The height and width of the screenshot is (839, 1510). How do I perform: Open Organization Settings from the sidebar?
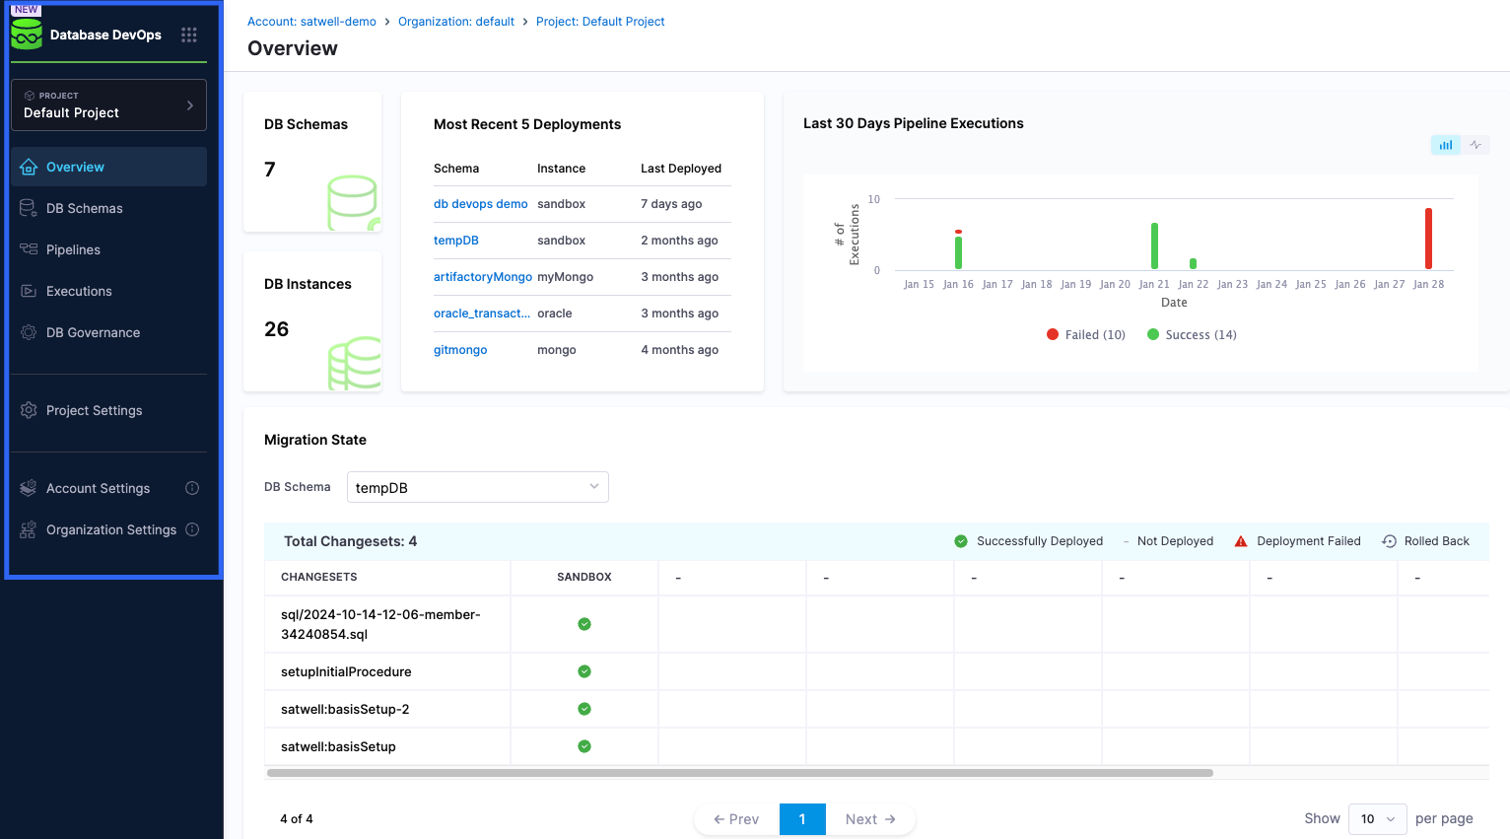coord(111,529)
